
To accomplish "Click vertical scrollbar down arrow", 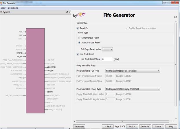I will tap(176, 119).
